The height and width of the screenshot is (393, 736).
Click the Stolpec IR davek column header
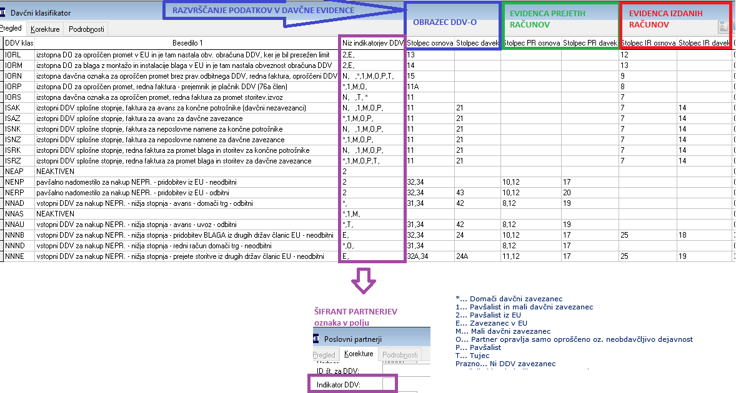704,43
